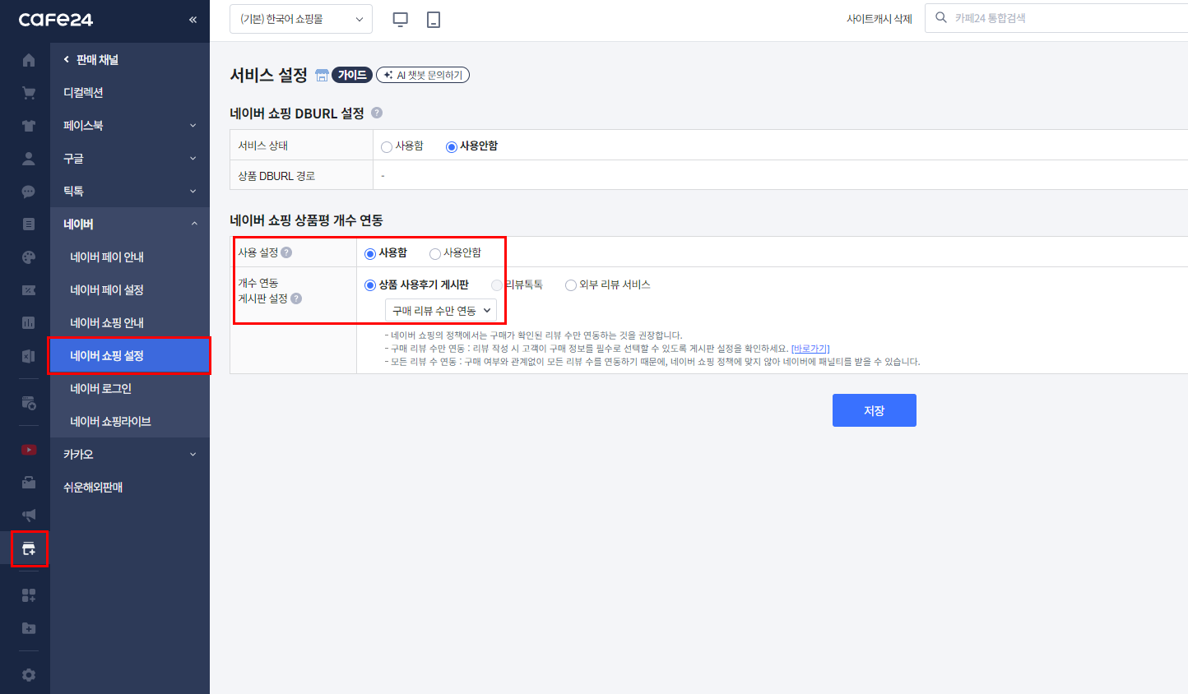Screen dimensions: 1188x694
Task: Click the store icon beside 서비스 설정
Action: 322,76
